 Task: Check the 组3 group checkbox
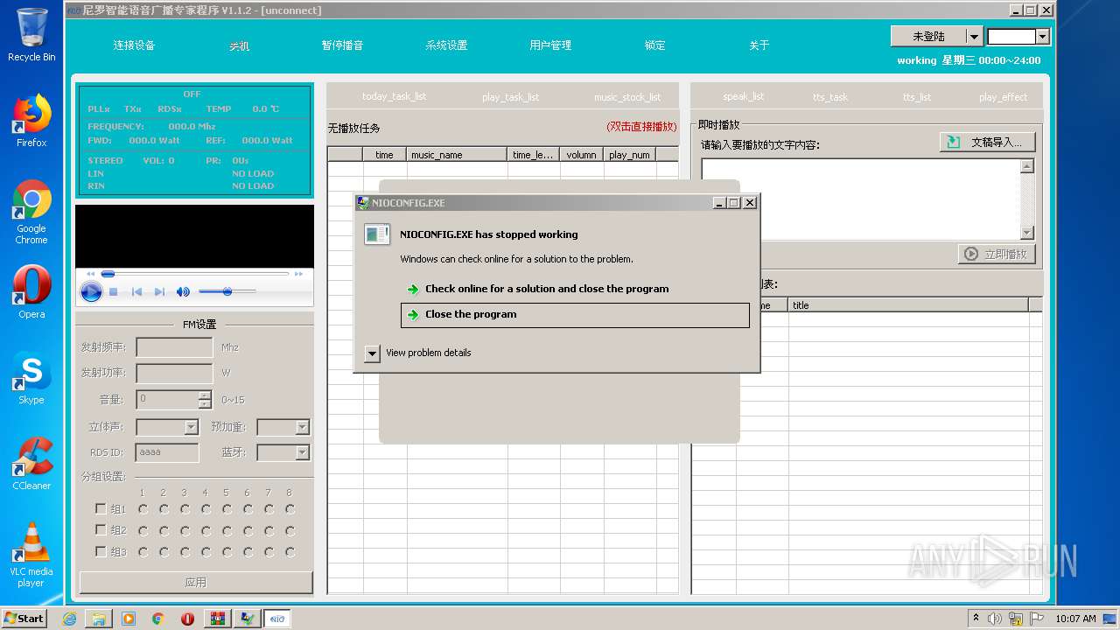101,552
